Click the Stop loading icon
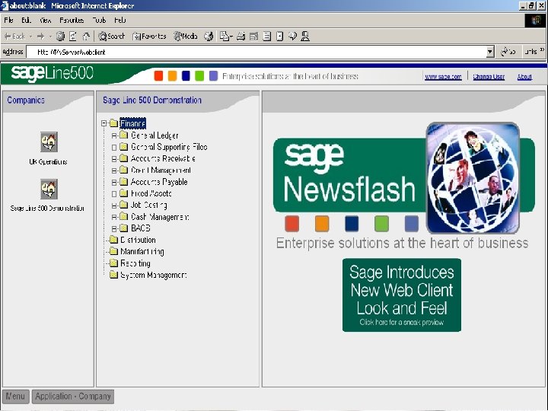548x411 pixels. point(60,36)
